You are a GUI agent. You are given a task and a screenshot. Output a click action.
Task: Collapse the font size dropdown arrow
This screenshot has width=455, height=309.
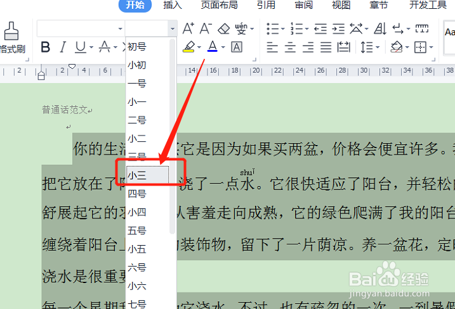coord(173,28)
